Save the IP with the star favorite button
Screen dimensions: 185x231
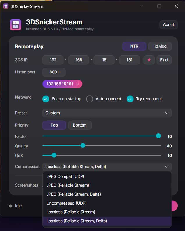coord(149,60)
